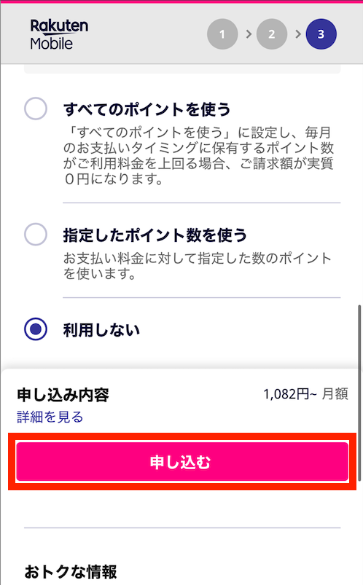363x585 pixels.
Task: Click the pink 申し込む button
Action: (182, 461)
